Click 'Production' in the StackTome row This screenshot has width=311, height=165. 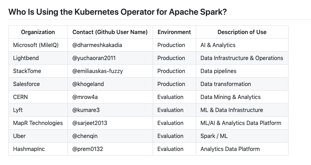[x=171, y=71]
